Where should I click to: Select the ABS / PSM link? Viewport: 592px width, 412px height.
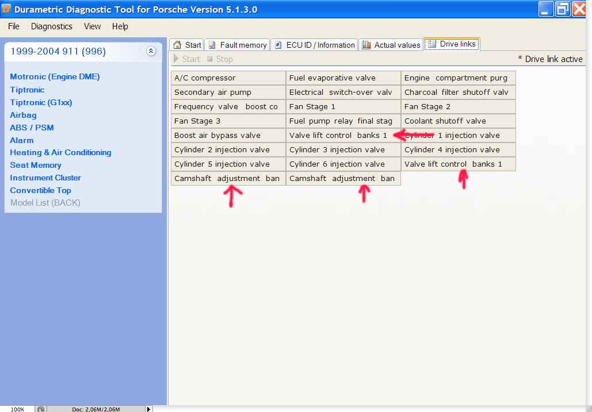pyautogui.click(x=32, y=128)
